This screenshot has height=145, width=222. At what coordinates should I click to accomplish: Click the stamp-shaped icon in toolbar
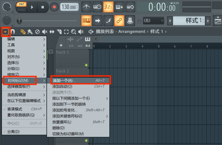(x=130, y=21)
